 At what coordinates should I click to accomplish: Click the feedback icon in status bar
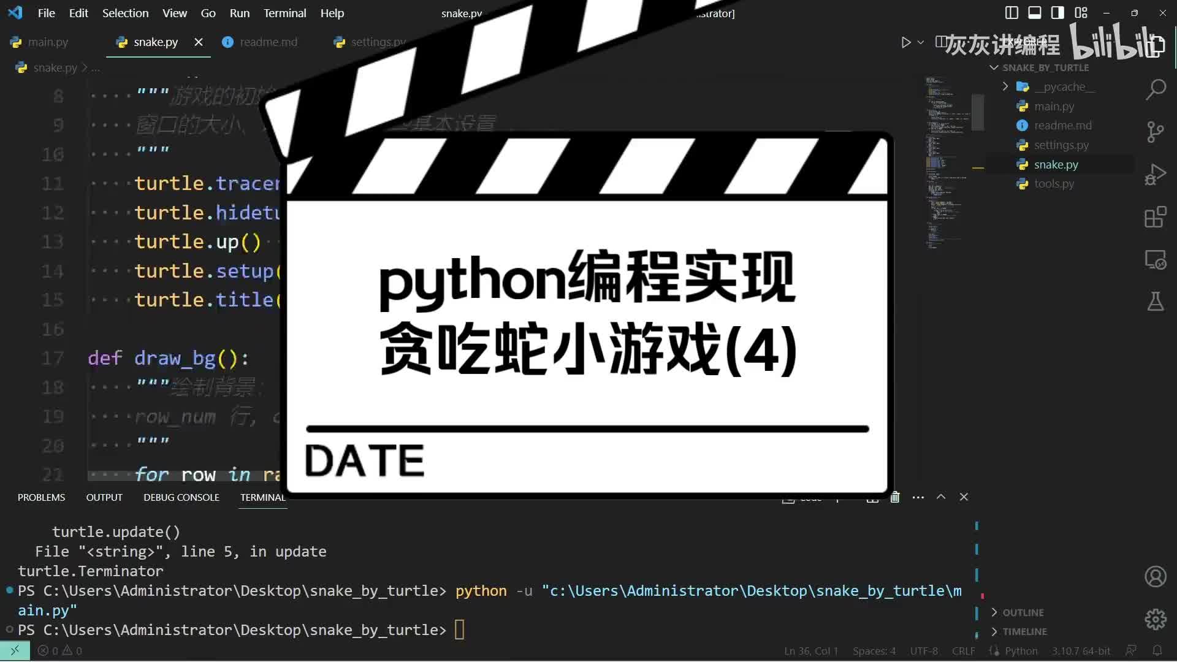pyautogui.click(x=1131, y=651)
